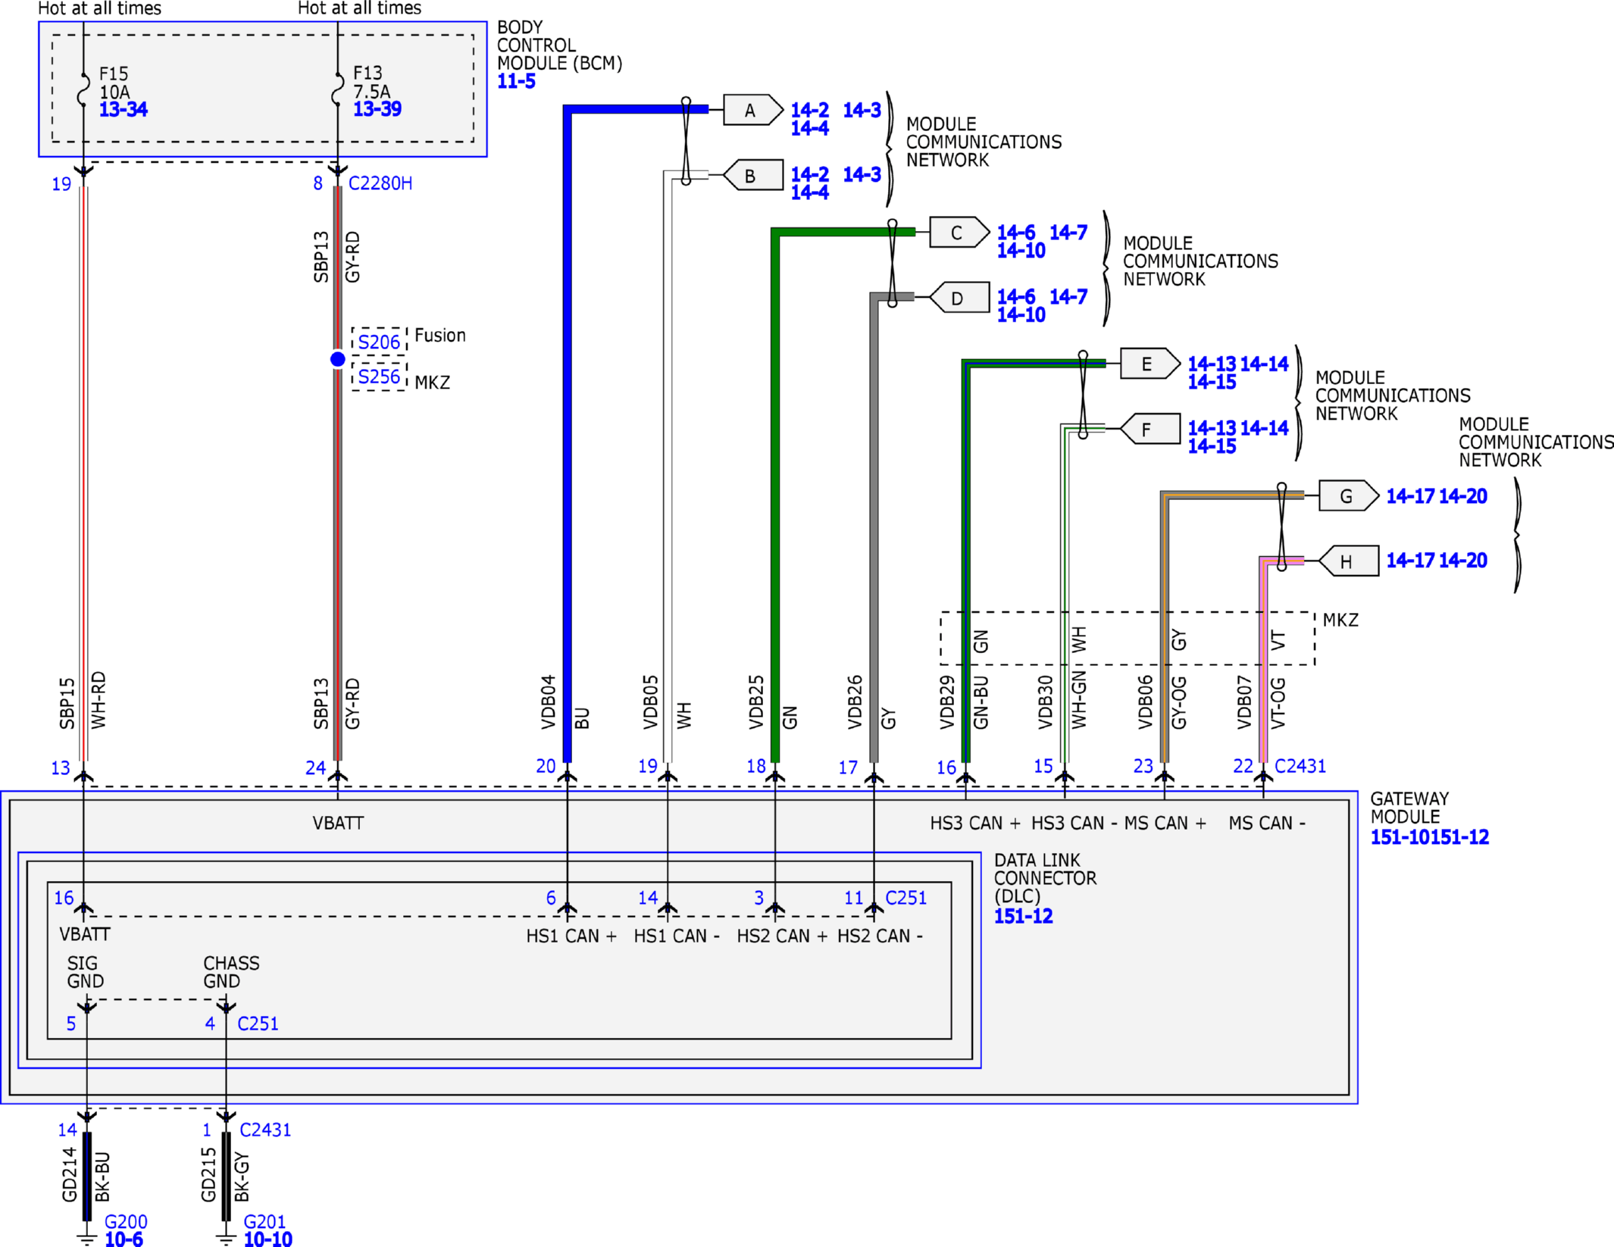
Task: Open page reference 13-39 link
Action: click(x=377, y=109)
